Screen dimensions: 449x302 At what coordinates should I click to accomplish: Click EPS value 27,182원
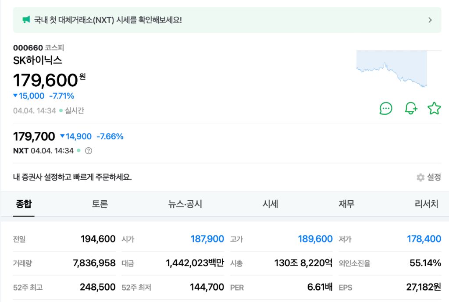point(424,287)
